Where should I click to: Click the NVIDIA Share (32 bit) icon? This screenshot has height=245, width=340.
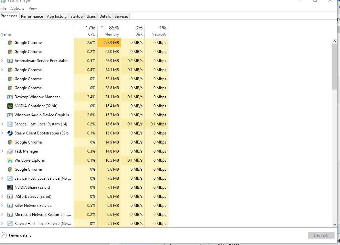[10, 187]
